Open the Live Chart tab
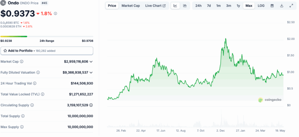 coord(155,6)
